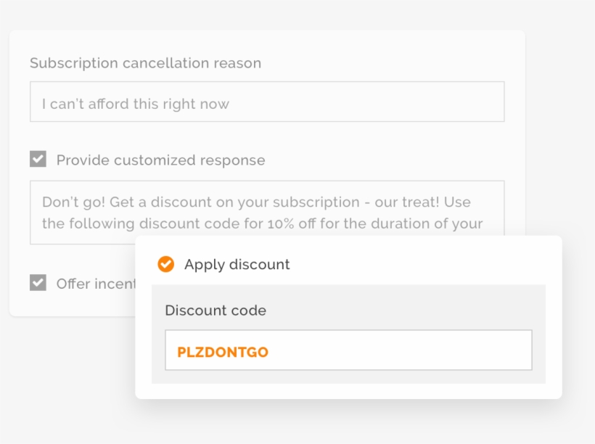Open the subscription cancellation reason selector
595x444 pixels.
point(267,102)
